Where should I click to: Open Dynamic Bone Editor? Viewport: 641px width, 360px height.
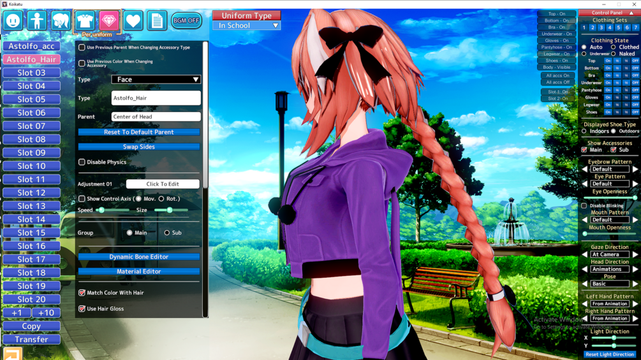click(139, 257)
